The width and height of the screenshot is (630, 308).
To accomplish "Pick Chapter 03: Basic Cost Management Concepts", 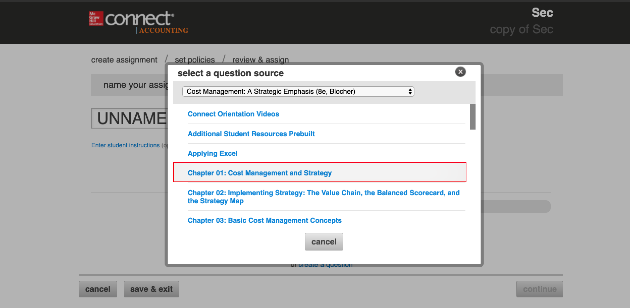I will tap(265, 221).
